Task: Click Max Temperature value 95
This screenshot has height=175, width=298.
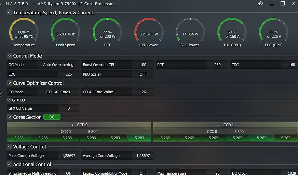Action: 217,173
